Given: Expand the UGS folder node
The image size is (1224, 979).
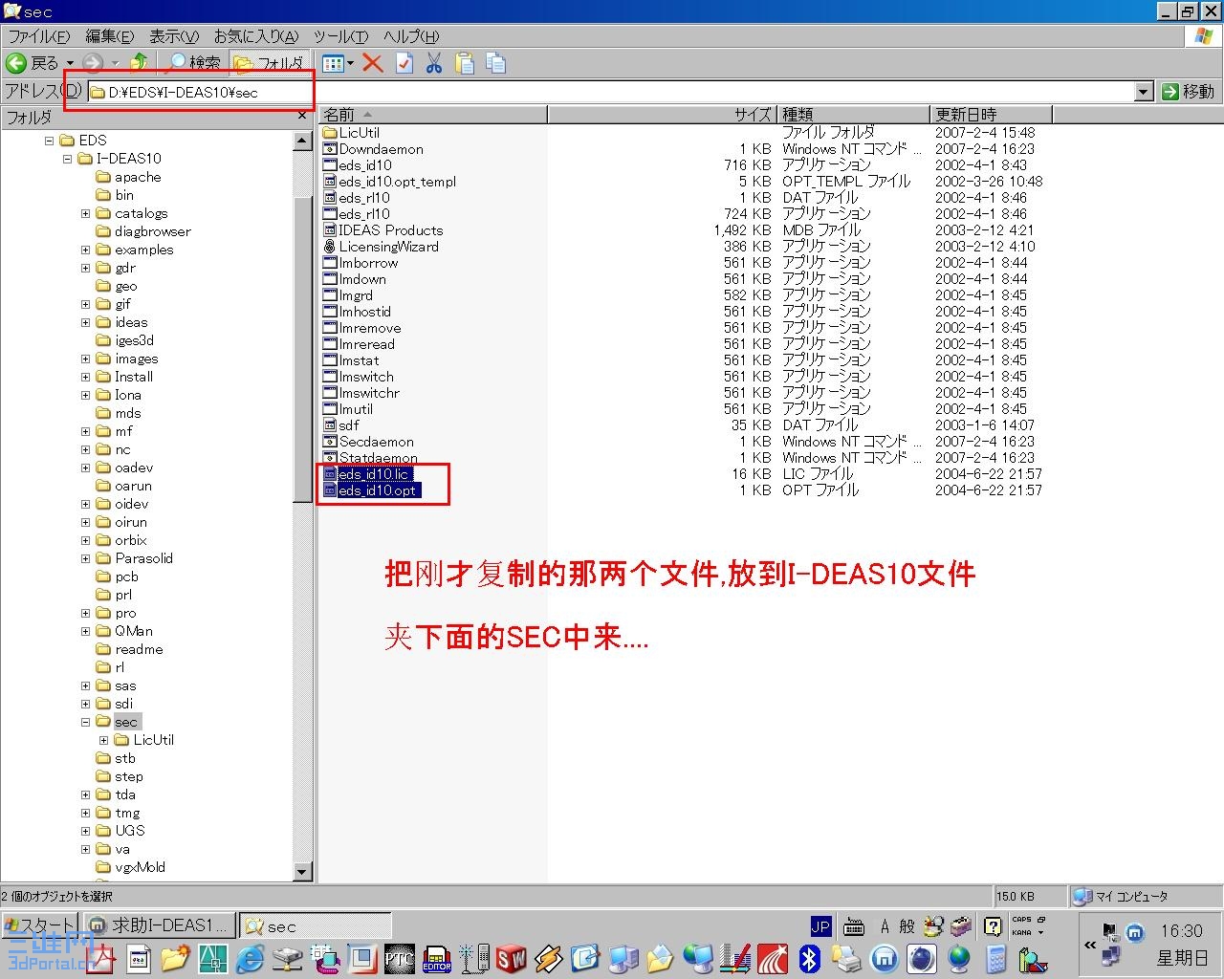Looking at the screenshot, I should (x=86, y=831).
